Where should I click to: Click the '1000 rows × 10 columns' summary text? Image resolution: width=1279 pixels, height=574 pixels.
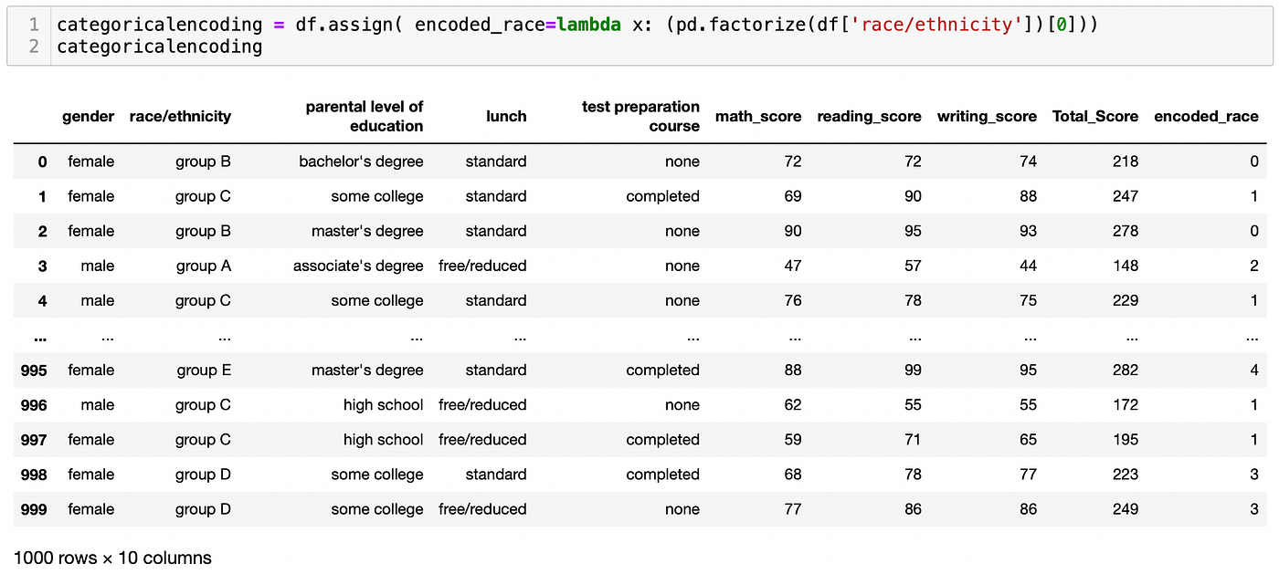pyautogui.click(x=112, y=558)
